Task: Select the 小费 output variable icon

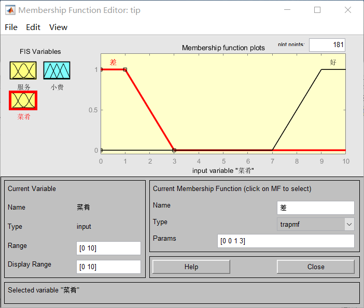Action: click(x=57, y=70)
